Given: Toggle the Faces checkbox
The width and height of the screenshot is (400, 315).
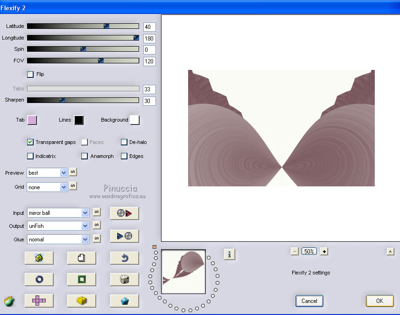Looking at the screenshot, I should (x=84, y=142).
